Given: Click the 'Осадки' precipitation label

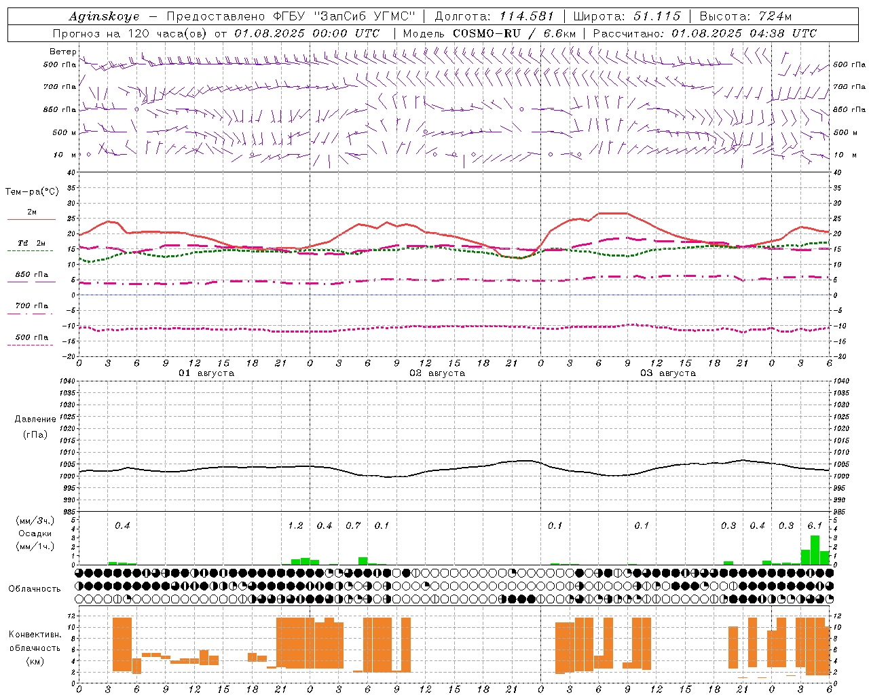Looking at the screenshot, I should 35,533.
